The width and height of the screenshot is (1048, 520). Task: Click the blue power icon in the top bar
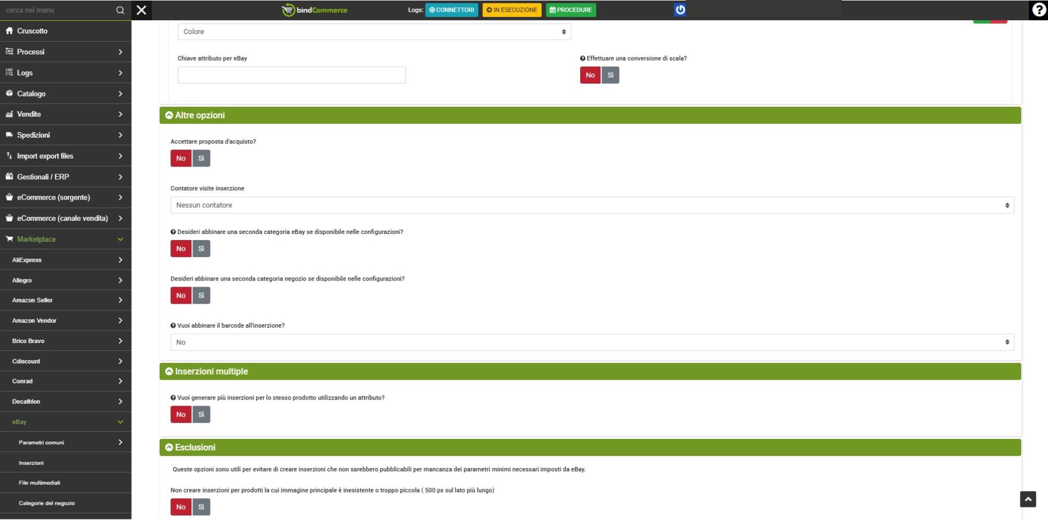680,10
